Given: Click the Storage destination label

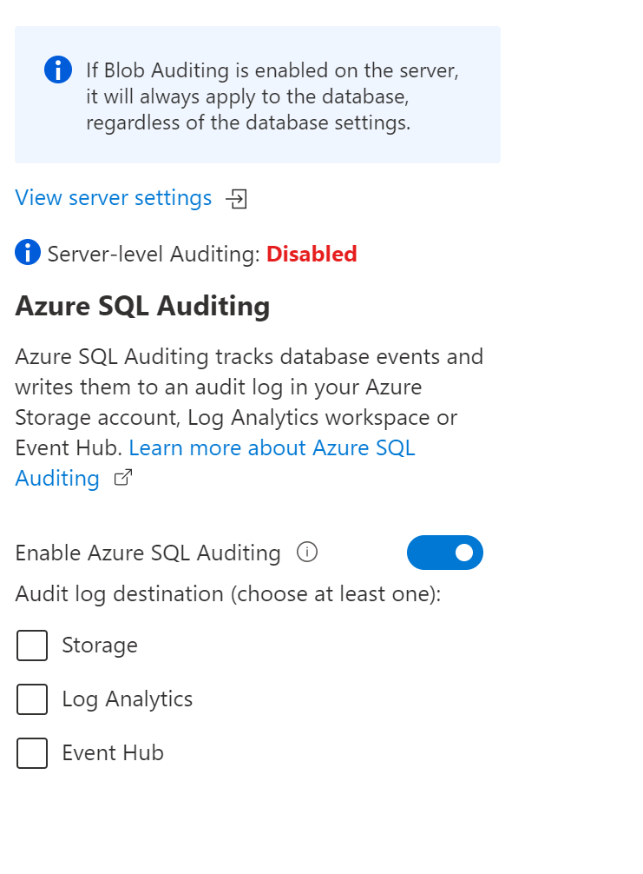Looking at the screenshot, I should point(100,646).
